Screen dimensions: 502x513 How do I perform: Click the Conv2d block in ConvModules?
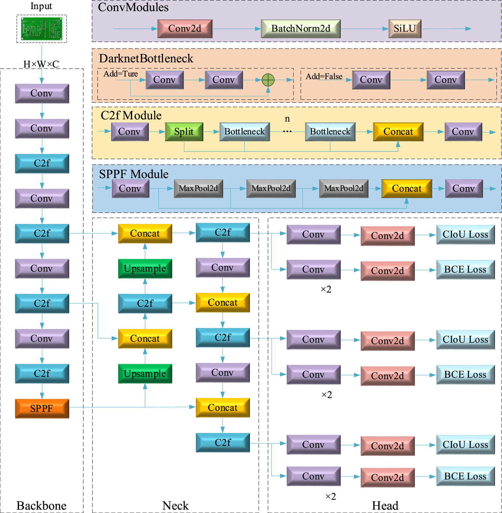[185, 28]
